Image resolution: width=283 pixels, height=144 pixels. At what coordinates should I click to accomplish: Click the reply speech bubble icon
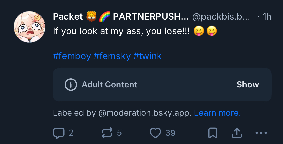pyautogui.click(x=59, y=133)
